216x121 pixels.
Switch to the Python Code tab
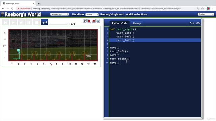point(119,23)
